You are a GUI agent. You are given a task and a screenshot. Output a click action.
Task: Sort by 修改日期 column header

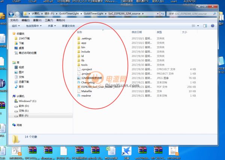137,32
